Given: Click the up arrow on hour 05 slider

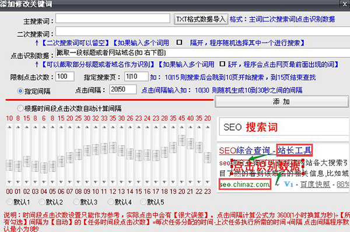Looking at the screenshot, I should pos(52,127).
